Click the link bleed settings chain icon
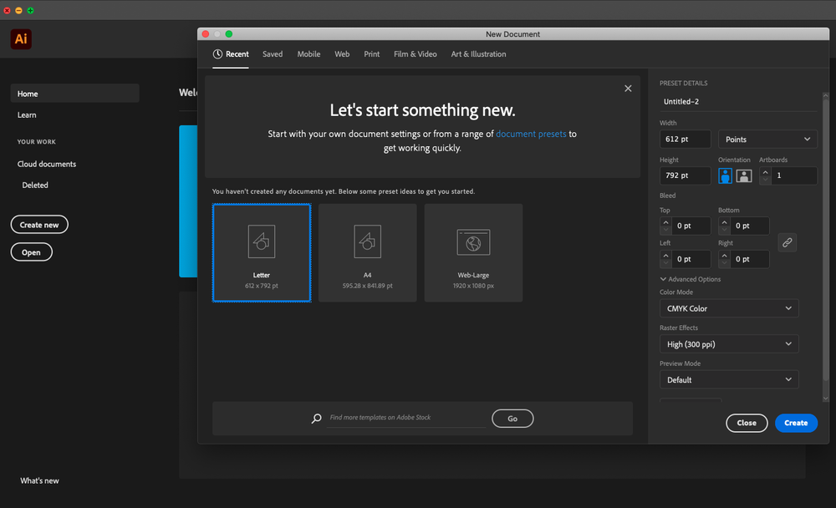 787,242
